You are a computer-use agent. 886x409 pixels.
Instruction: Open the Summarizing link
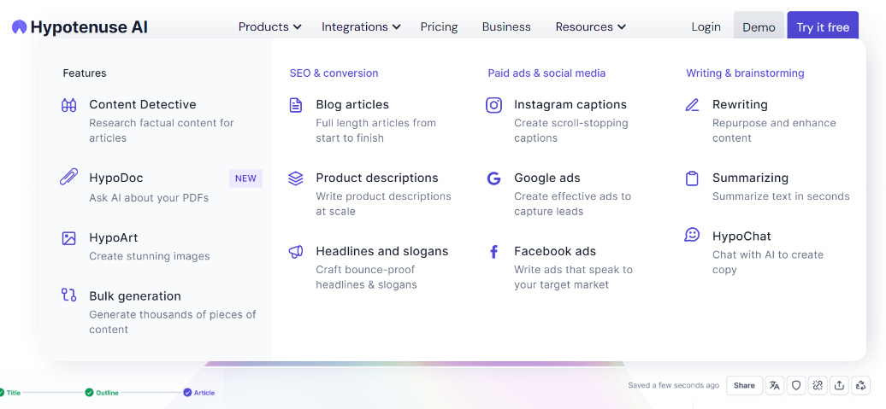(750, 178)
